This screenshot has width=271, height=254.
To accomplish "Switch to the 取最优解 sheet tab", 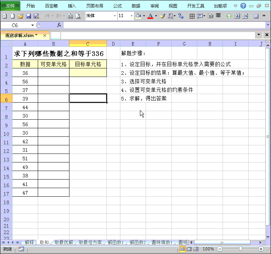I will (x=64, y=242).
